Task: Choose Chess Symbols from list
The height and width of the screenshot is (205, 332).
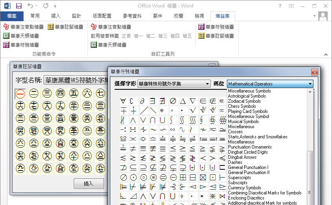Action: [x=242, y=106]
